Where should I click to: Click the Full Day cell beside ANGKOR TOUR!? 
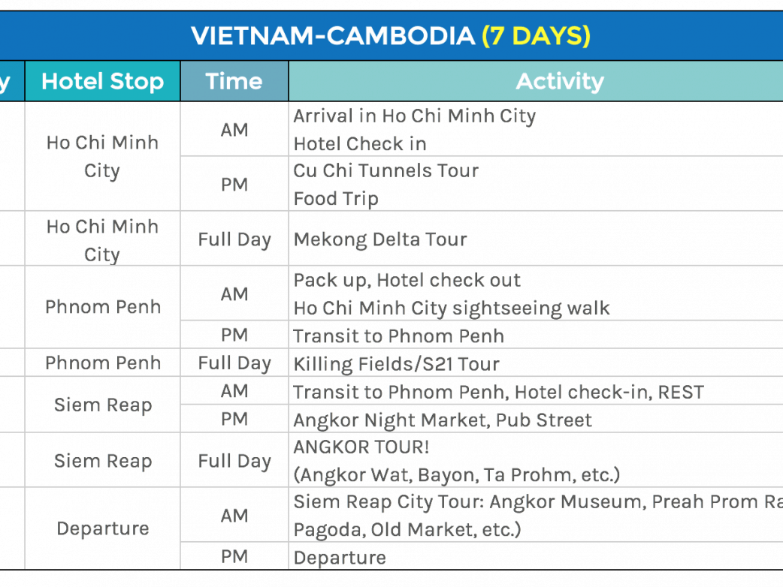234,461
